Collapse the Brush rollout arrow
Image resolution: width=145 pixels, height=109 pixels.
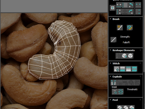point(111,19)
